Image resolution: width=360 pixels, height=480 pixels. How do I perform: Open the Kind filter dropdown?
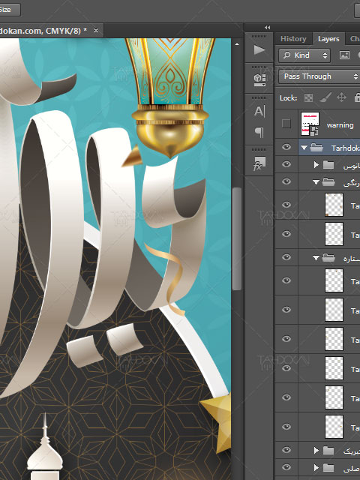304,55
